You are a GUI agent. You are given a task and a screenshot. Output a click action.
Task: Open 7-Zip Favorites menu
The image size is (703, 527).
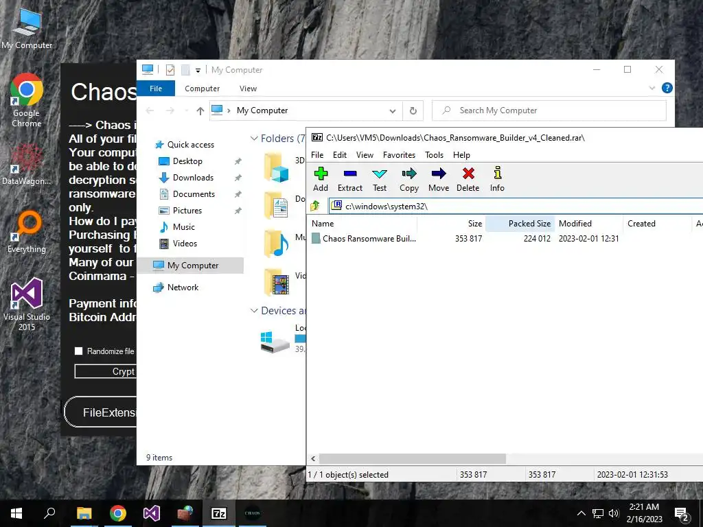(x=399, y=154)
